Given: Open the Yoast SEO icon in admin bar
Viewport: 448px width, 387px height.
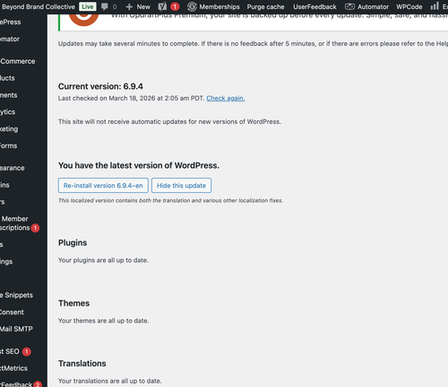Looking at the screenshot, I should point(162,6).
